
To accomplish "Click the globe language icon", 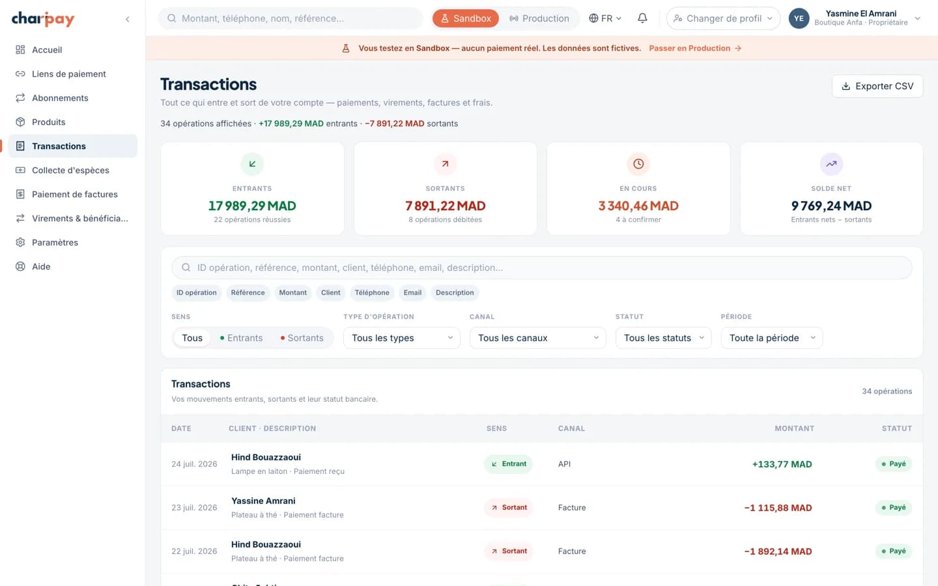I will tap(593, 18).
